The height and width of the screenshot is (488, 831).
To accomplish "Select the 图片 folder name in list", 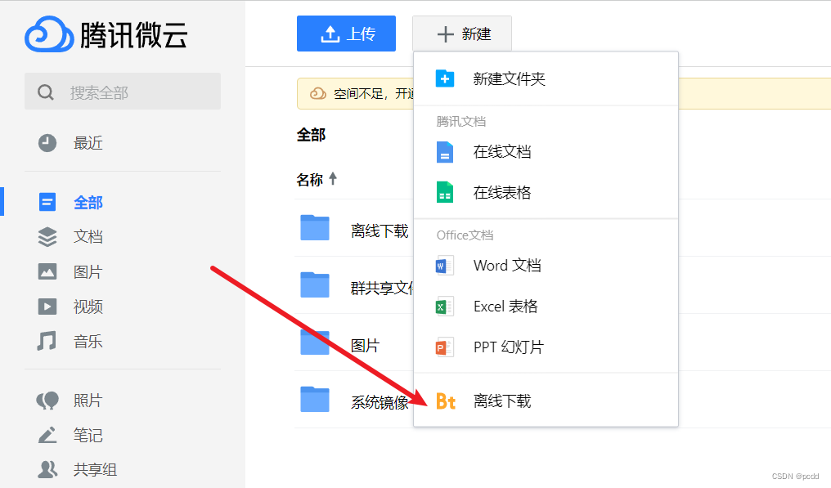I will (365, 346).
